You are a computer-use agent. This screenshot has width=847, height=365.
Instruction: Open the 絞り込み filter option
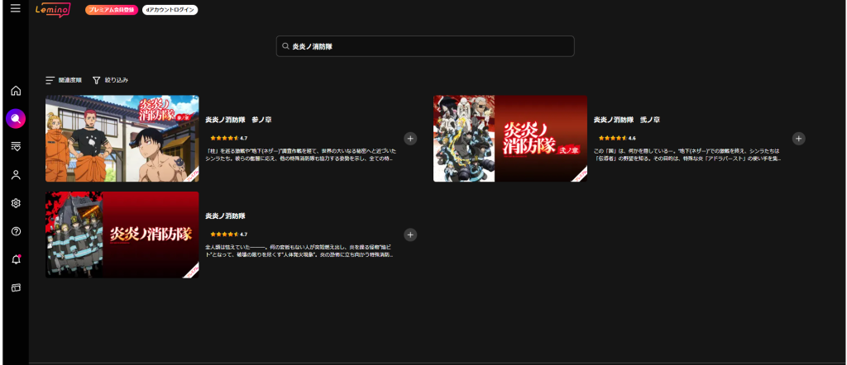tap(117, 80)
